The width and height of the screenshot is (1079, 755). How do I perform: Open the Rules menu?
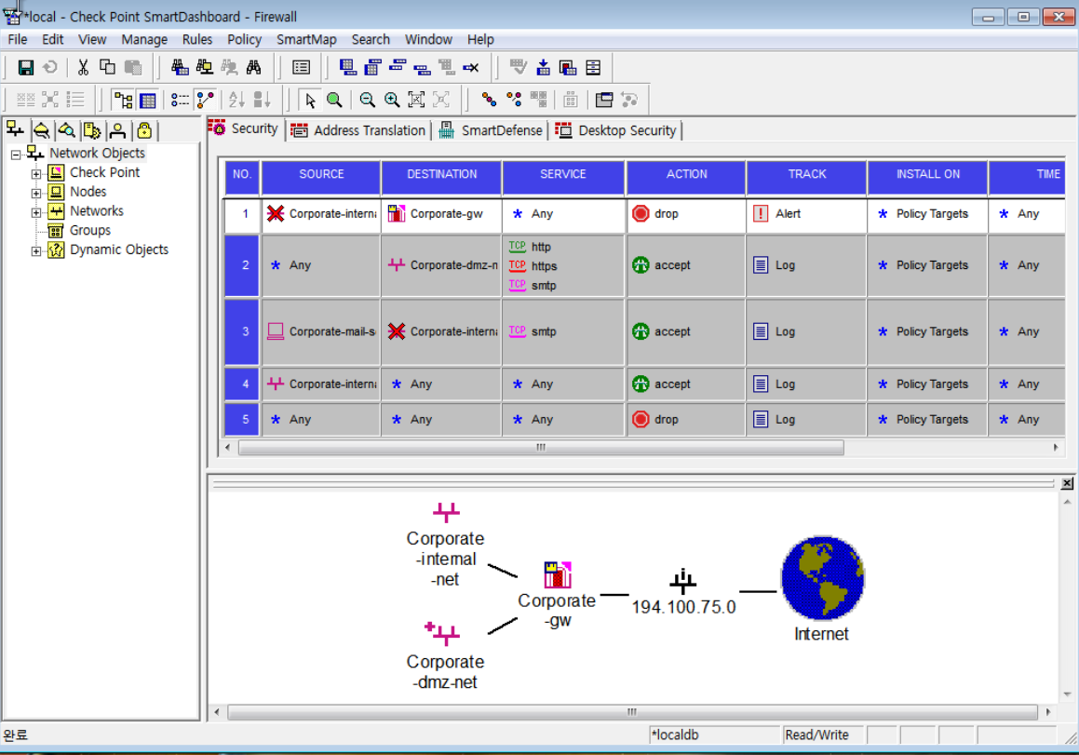click(x=197, y=39)
